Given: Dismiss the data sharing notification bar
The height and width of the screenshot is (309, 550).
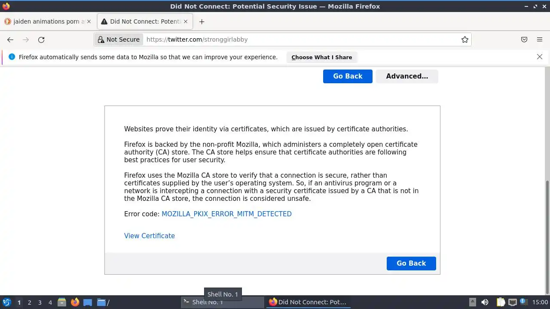Looking at the screenshot, I should pyautogui.click(x=540, y=57).
